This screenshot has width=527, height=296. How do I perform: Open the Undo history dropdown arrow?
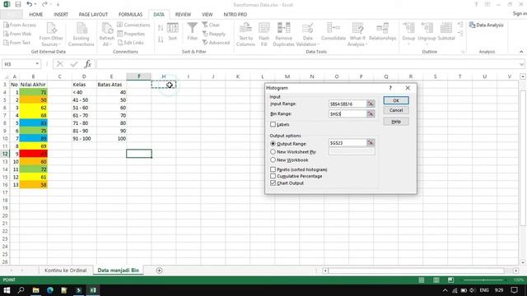click(x=36, y=4)
